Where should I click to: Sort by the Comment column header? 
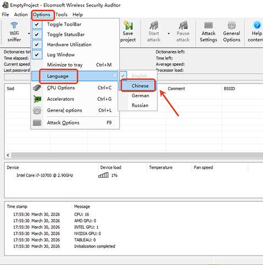pyautogui.click(x=176, y=89)
